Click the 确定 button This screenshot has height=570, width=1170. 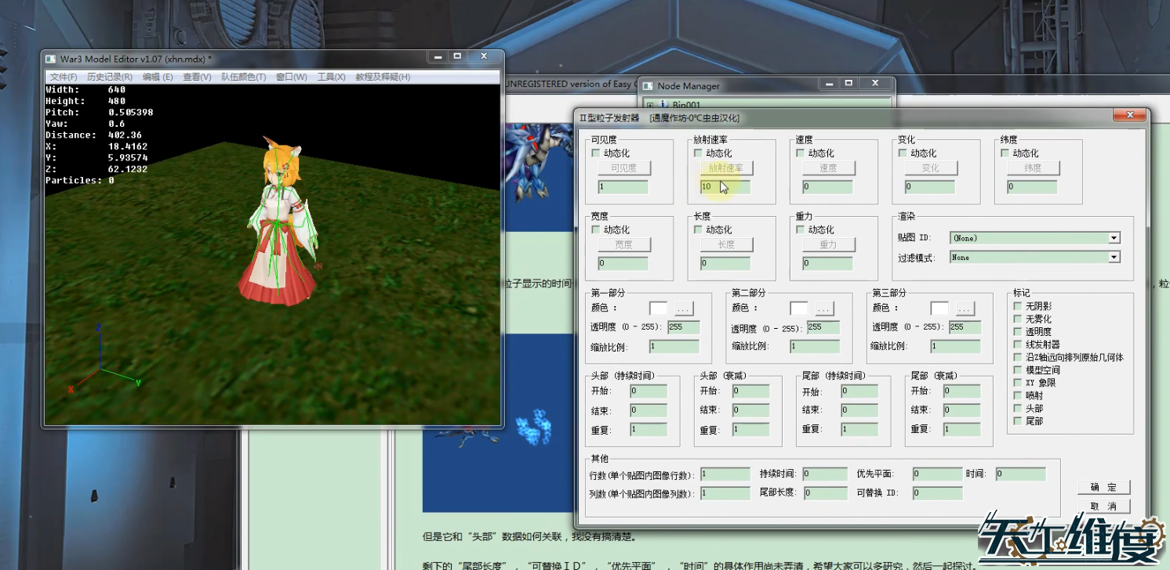click(x=1103, y=487)
